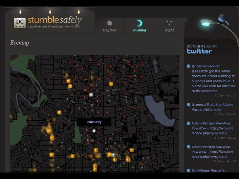Click tweet icon beside '#Adams Morgan's' tweet
Screen dimensions: 239x179
pos(188,170)
